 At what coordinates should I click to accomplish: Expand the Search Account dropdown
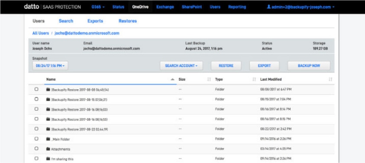[181, 66]
